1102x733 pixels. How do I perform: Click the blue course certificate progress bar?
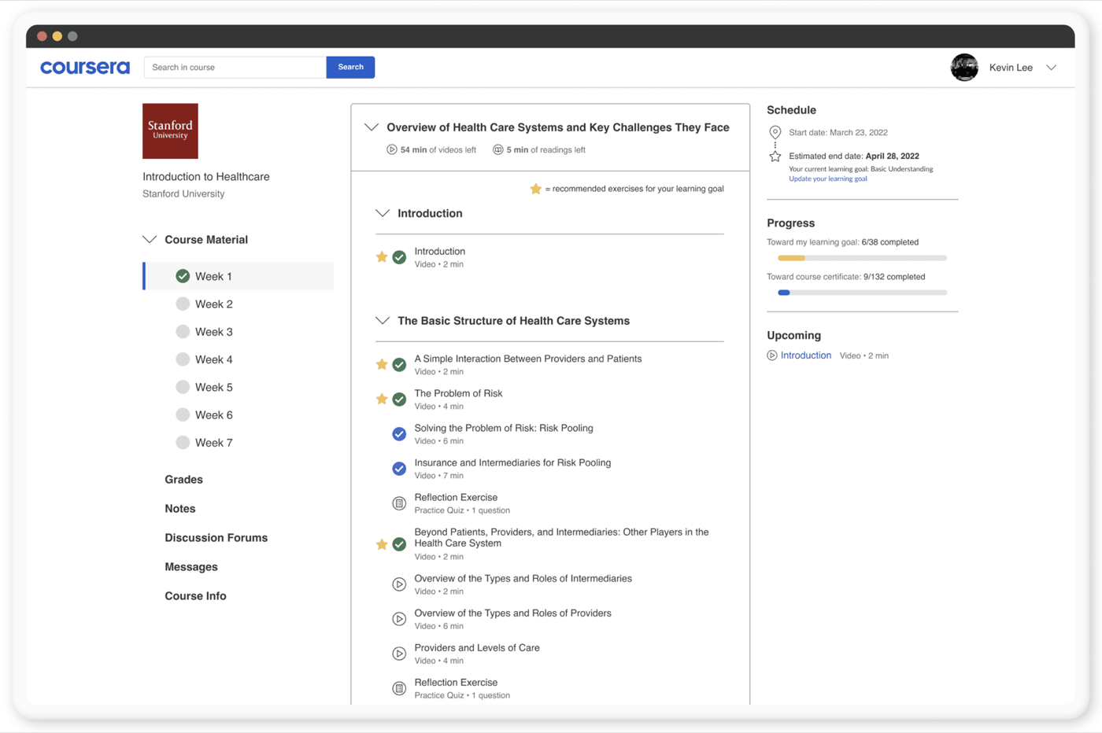click(862, 293)
